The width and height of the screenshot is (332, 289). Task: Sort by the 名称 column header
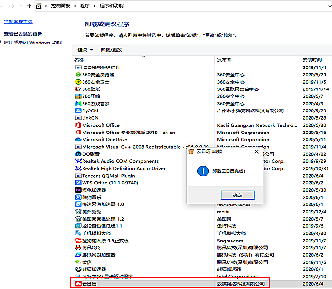coord(79,60)
